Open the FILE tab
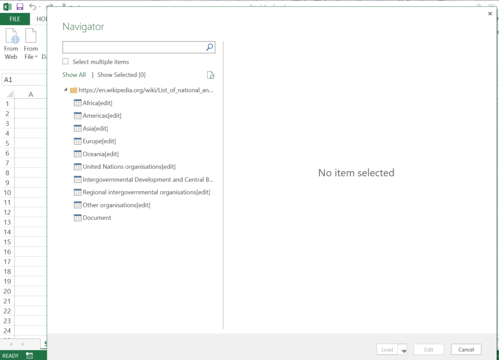 15,19
